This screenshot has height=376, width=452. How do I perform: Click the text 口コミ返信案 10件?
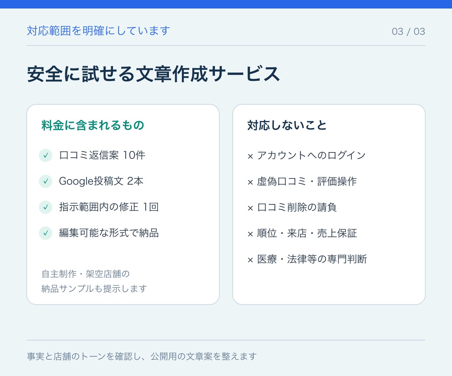(x=102, y=155)
